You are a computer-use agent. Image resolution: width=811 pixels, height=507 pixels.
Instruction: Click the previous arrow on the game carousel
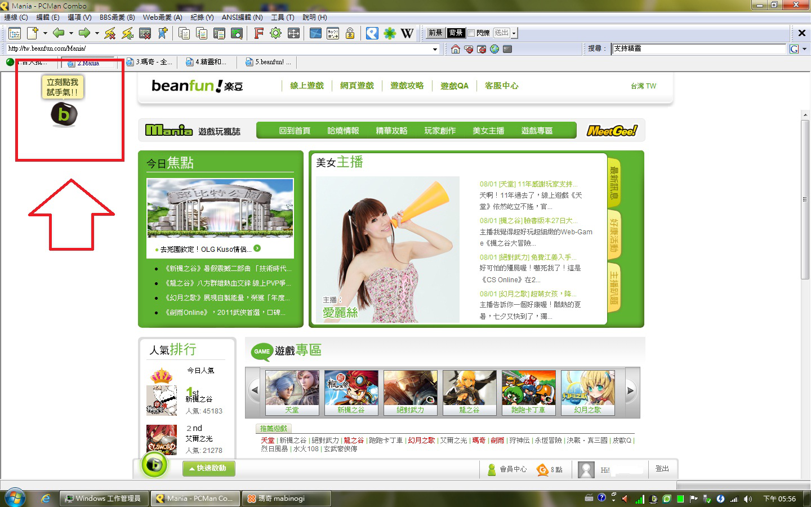255,390
